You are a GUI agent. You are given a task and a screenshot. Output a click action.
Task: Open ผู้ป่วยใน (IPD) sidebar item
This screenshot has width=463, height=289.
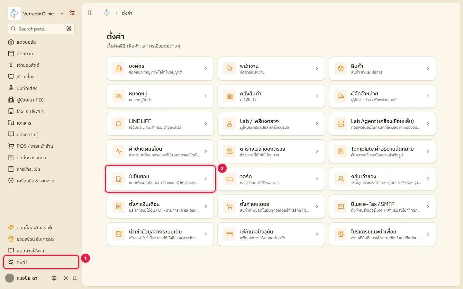[41, 100]
